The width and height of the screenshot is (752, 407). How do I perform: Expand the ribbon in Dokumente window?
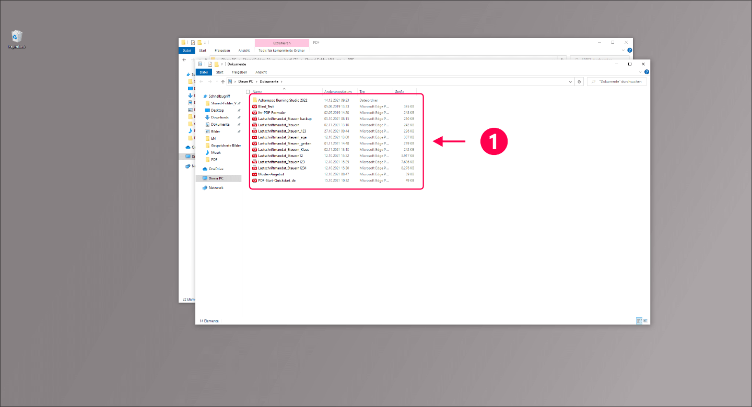tap(640, 71)
